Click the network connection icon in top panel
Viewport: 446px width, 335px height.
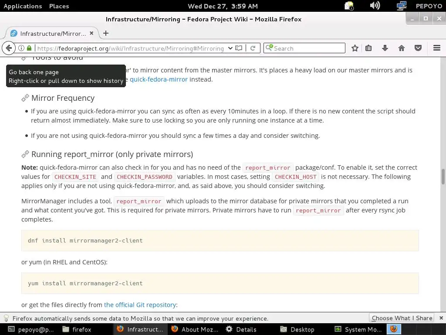pyautogui.click(x=401, y=6)
